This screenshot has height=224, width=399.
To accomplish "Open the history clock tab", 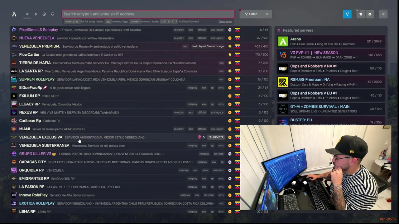I will pos(44,14).
